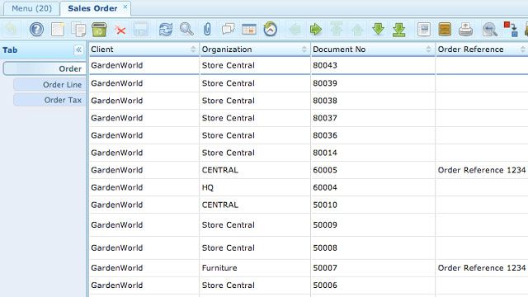Toggle grid view with the table icon

249,30
